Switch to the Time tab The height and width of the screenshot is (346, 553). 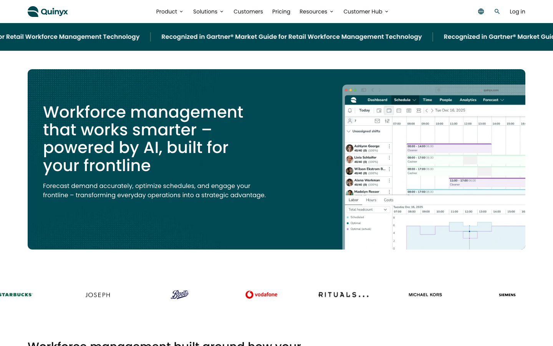click(427, 100)
